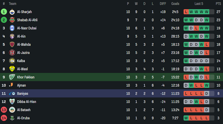223x124 pixels.
Task: Click Al-Oruba's green win result box
Action: pyautogui.click(x=186, y=118)
